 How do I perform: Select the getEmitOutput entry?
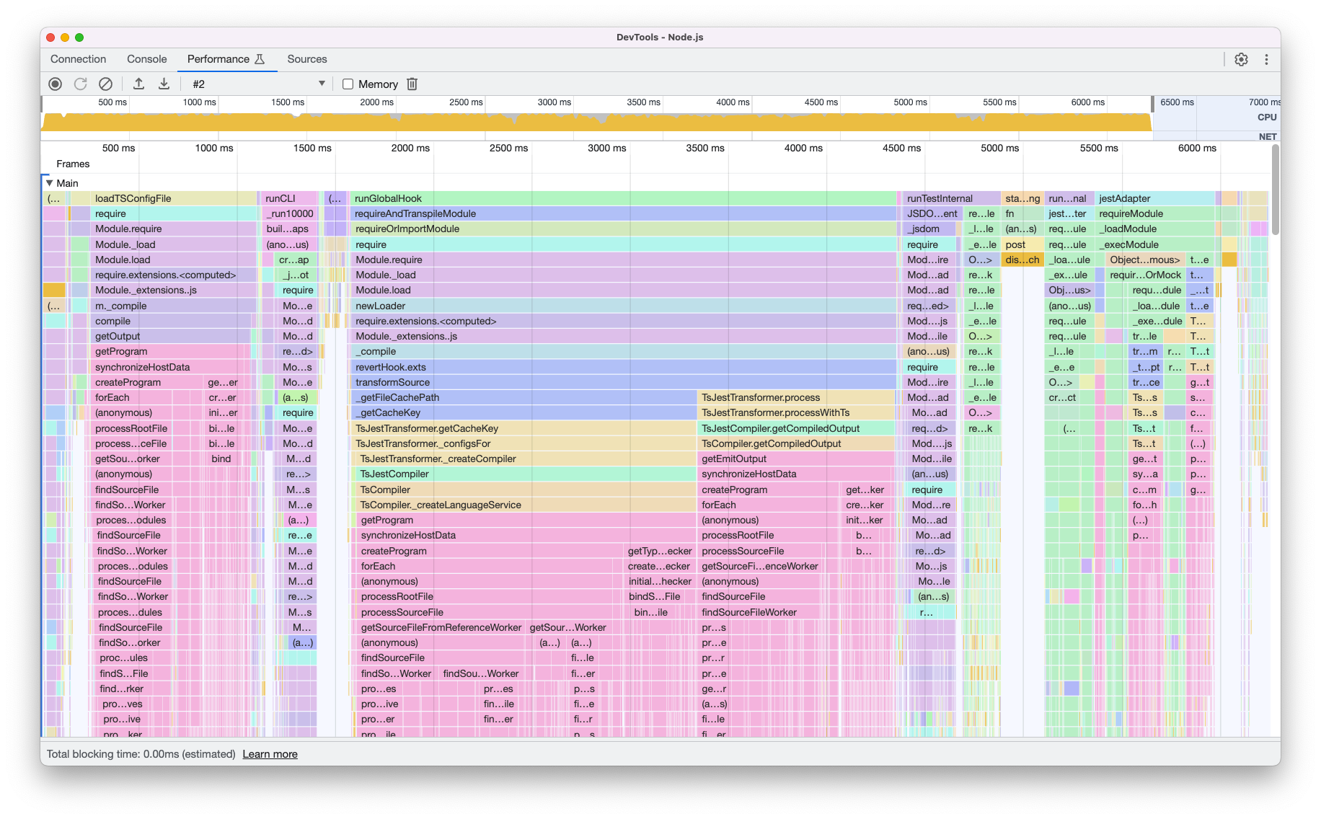click(796, 459)
